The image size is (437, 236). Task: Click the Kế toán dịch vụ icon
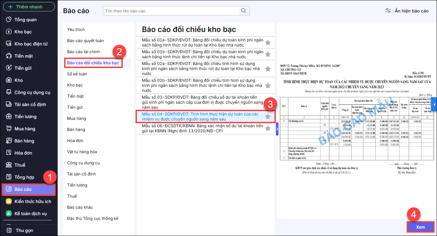(9, 213)
